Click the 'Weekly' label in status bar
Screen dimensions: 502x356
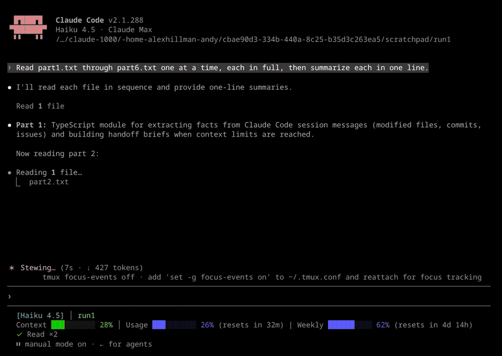[310, 325]
